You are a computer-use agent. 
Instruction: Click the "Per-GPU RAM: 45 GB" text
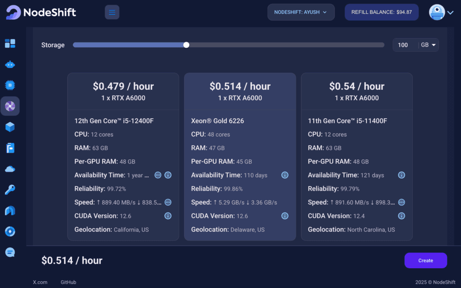tap(221, 162)
